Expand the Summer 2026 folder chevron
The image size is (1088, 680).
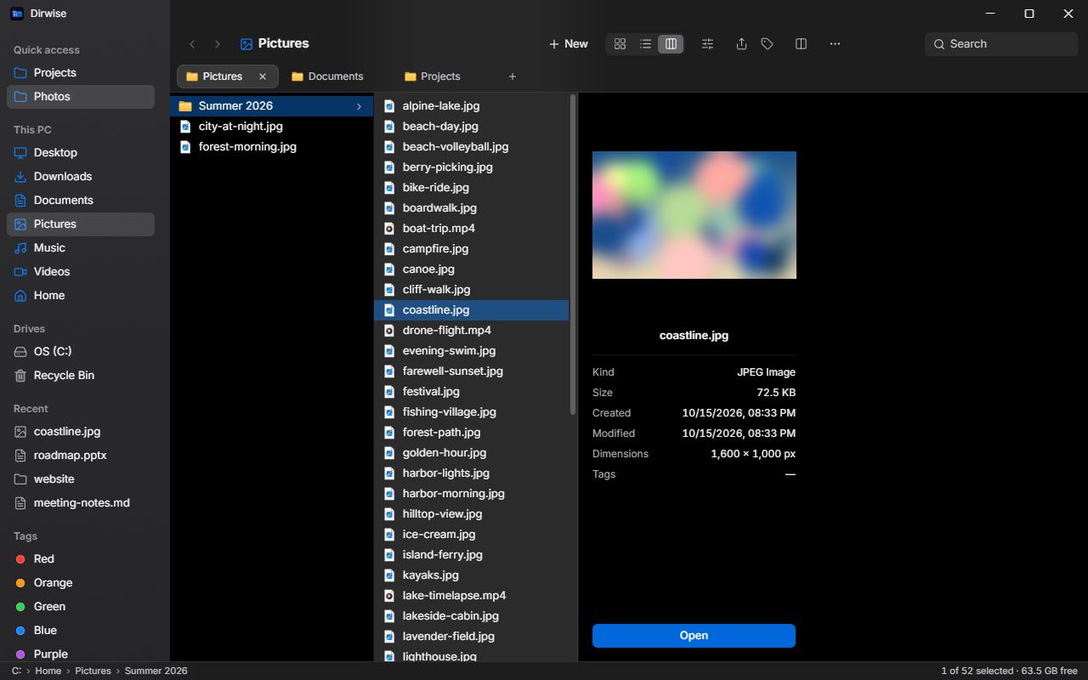coord(359,106)
